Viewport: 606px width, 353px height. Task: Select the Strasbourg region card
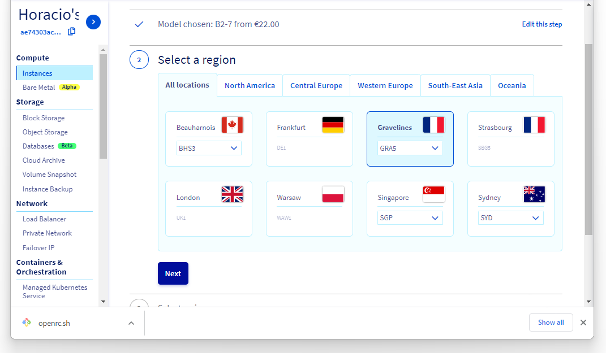[x=510, y=139]
